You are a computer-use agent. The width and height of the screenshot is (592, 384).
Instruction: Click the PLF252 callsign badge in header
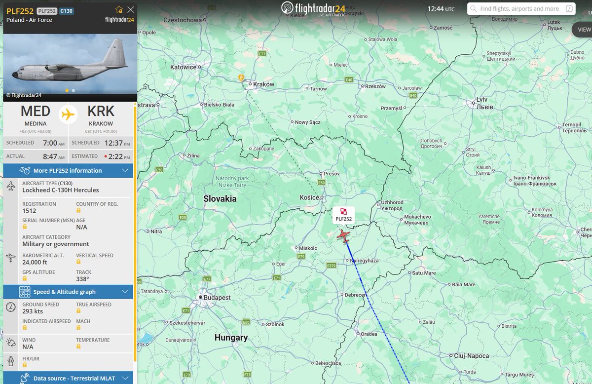47,11
